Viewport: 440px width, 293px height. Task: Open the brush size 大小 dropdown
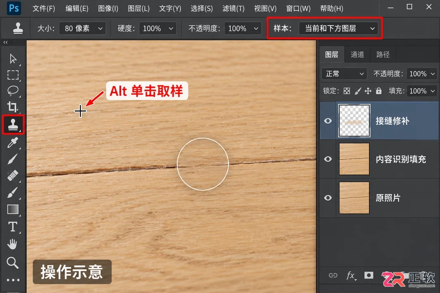tap(83, 28)
